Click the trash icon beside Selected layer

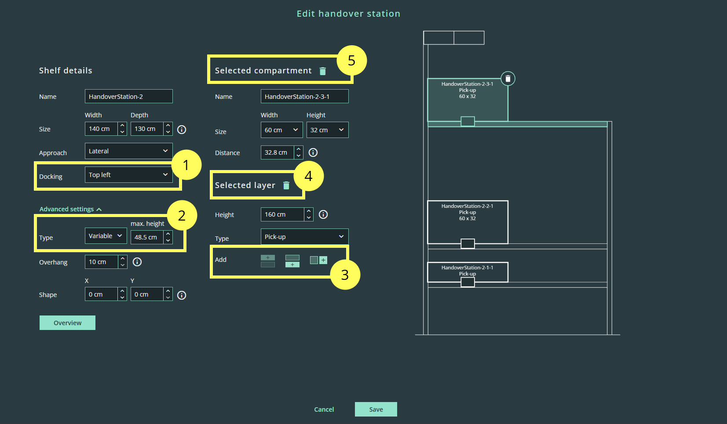coord(286,185)
